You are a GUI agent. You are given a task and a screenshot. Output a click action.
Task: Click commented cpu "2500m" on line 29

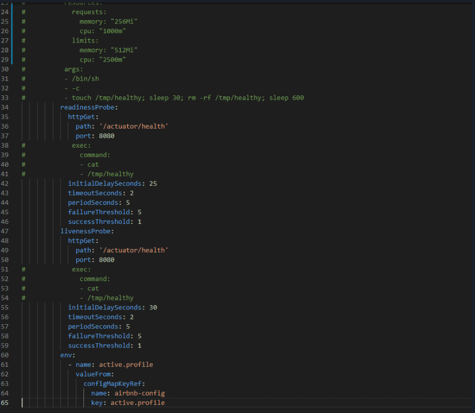click(103, 59)
